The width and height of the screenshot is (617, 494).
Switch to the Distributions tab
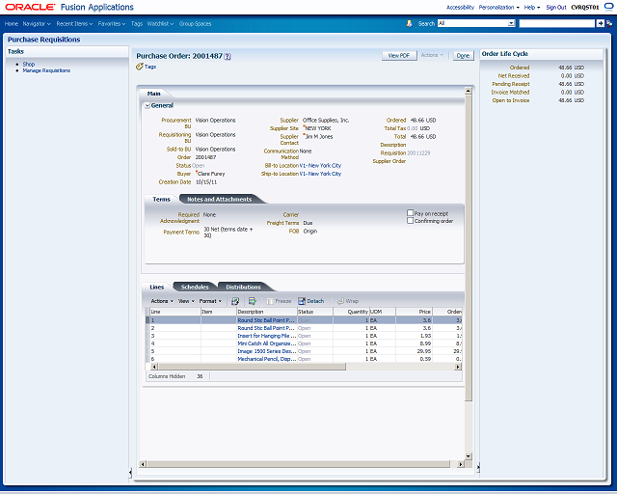tap(243, 287)
